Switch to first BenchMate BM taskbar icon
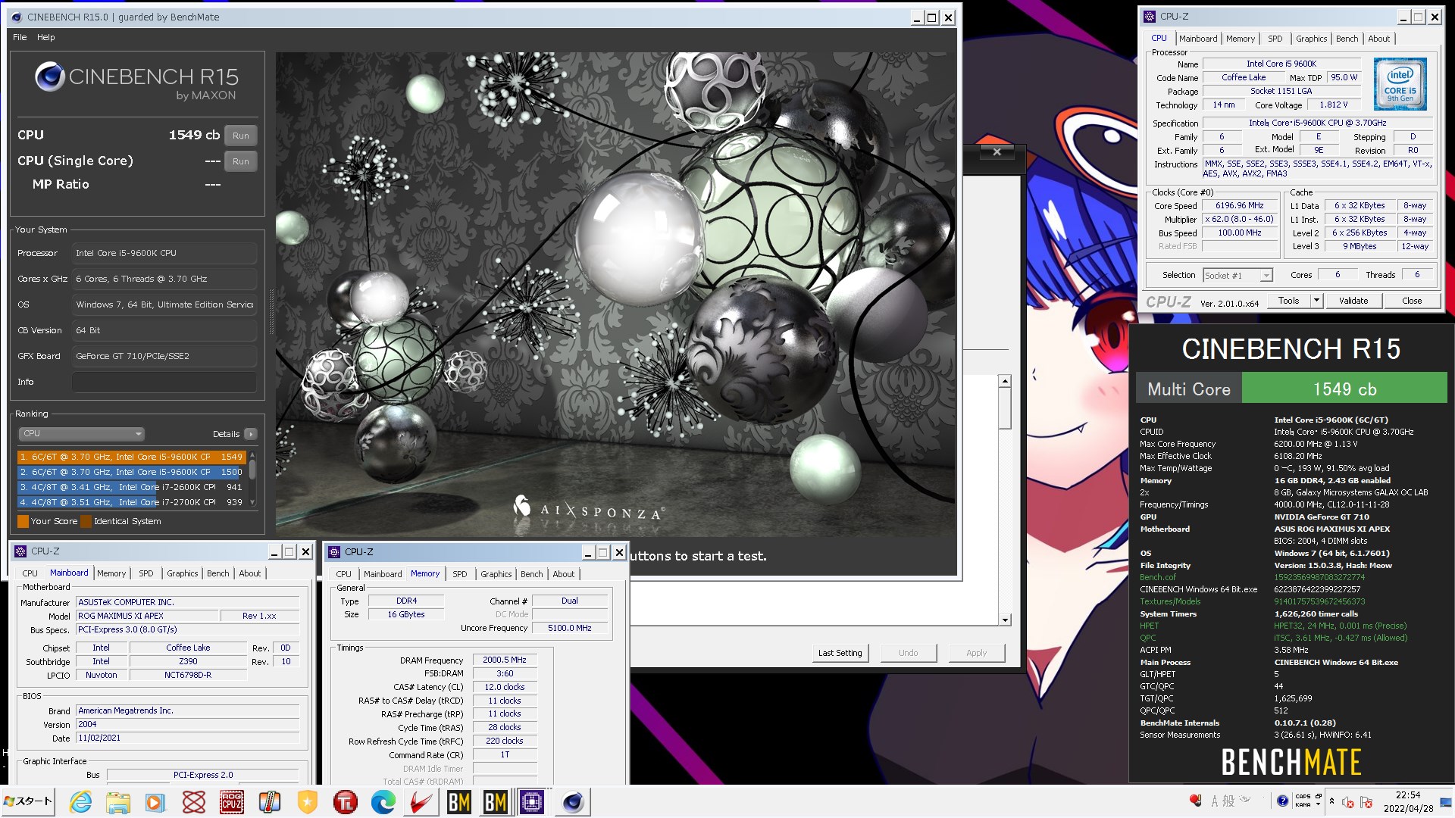The width and height of the screenshot is (1455, 818). 459,802
